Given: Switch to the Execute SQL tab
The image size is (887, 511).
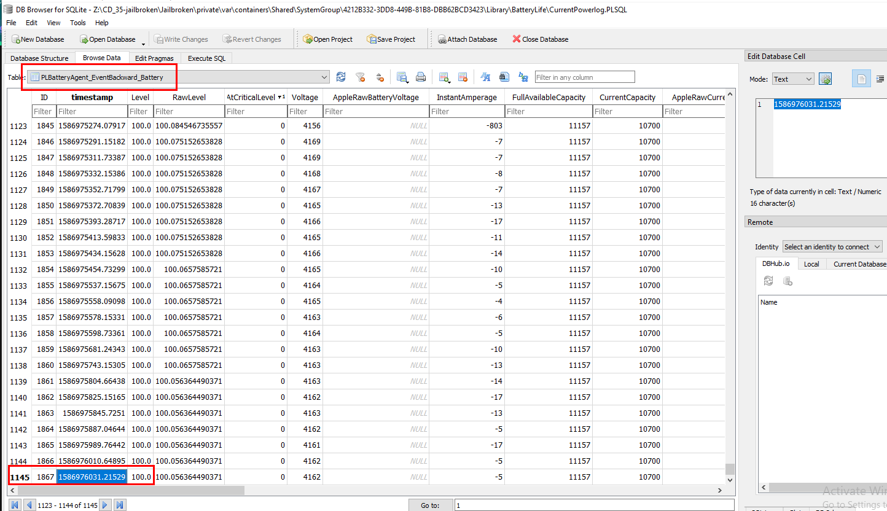Looking at the screenshot, I should coord(206,58).
